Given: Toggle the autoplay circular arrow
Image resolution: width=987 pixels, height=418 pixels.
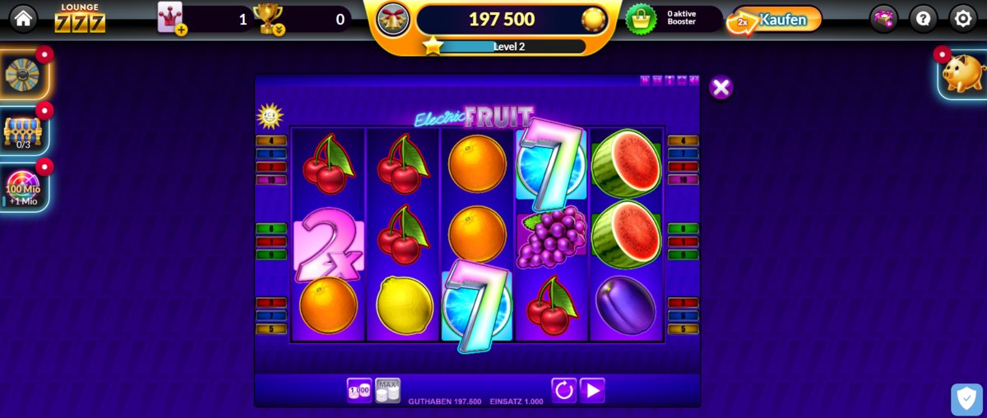Looking at the screenshot, I should click(563, 390).
